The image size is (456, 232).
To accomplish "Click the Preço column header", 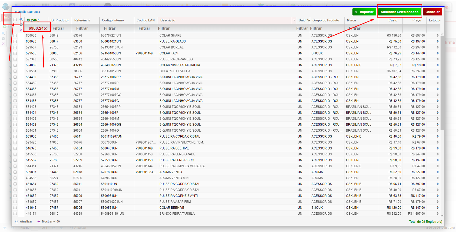I will 416,20.
